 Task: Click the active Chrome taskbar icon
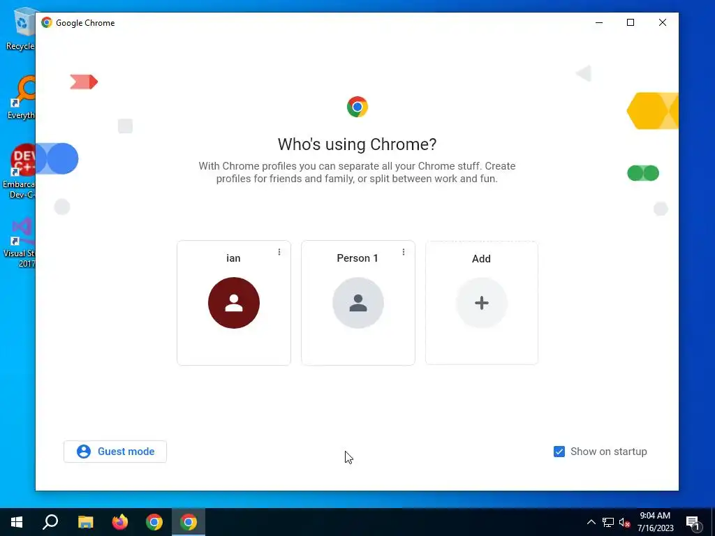(x=189, y=522)
